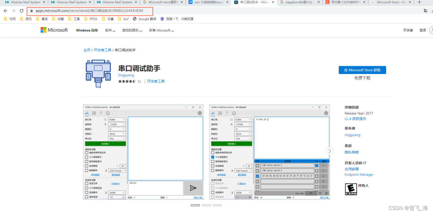Reload the current page
The width and height of the screenshot is (433, 214).
point(22,11)
